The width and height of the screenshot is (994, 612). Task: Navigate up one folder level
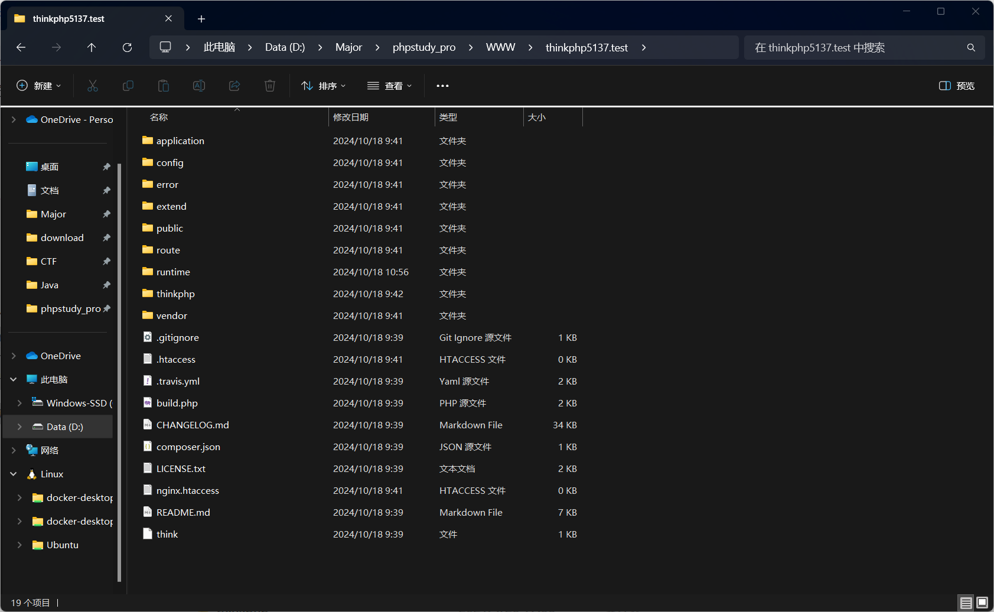coord(92,47)
